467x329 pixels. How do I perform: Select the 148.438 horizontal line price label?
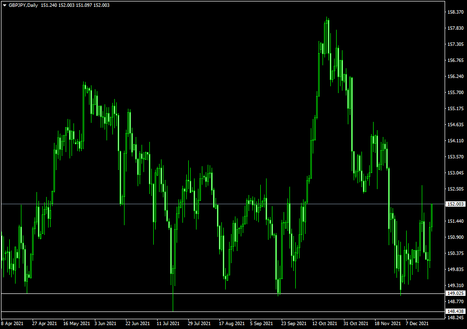[x=455, y=311]
